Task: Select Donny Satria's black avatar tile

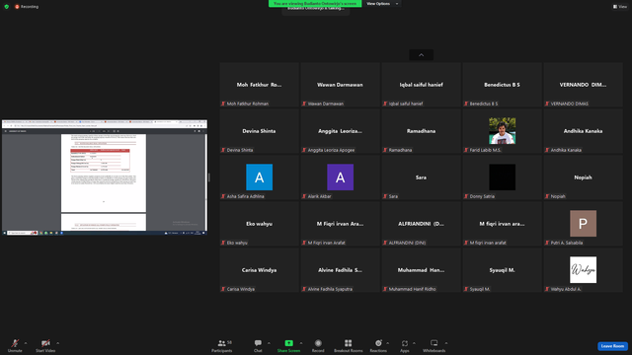Action: pyautogui.click(x=502, y=177)
